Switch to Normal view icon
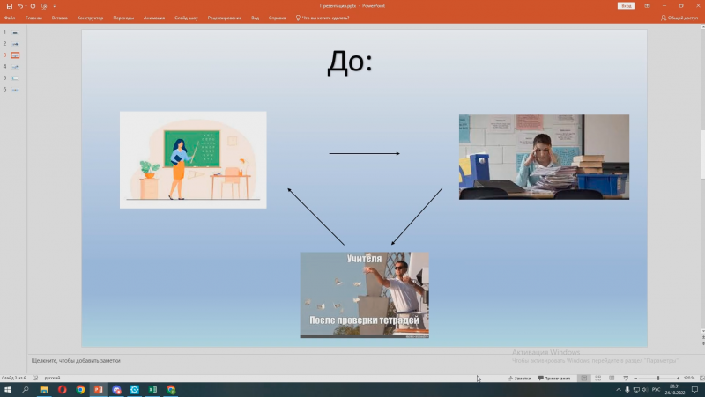Image resolution: width=705 pixels, height=397 pixels. coord(584,379)
